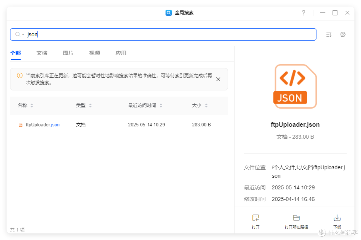This screenshot has height=240, width=361.
Task: Switch to the 全部 tab
Action: 16,53
